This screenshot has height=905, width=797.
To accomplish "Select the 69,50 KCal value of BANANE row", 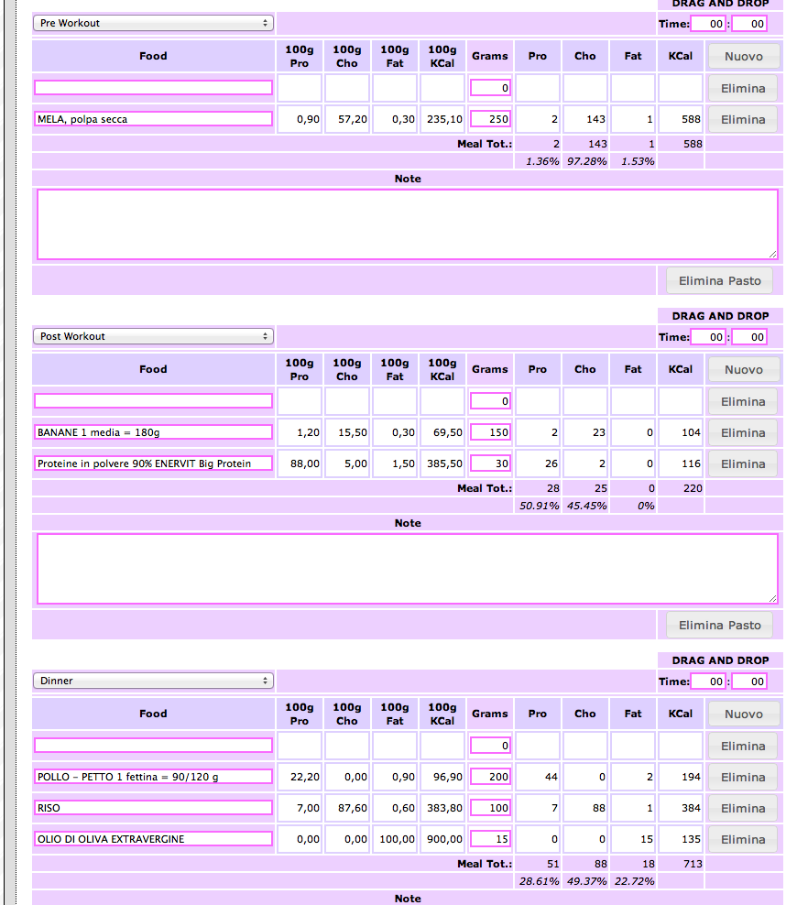I will coord(448,433).
